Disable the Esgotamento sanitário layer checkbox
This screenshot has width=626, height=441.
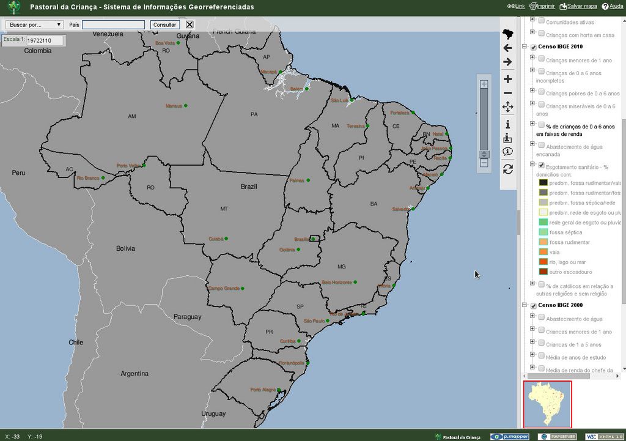point(542,165)
